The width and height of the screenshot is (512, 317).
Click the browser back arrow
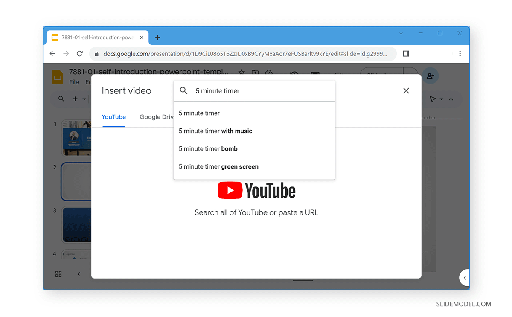(52, 54)
